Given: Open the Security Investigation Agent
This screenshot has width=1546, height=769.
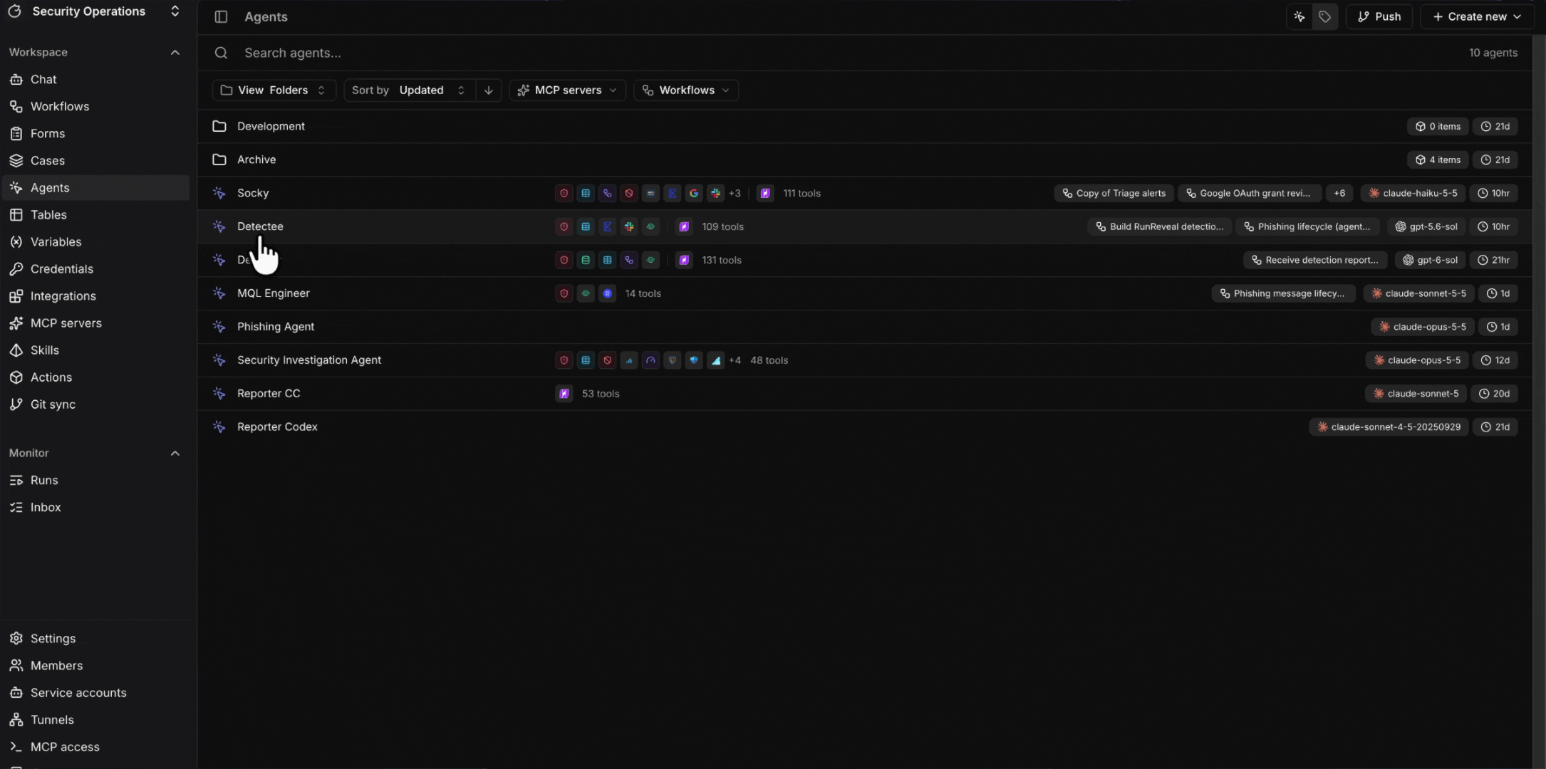Looking at the screenshot, I should pyautogui.click(x=309, y=360).
